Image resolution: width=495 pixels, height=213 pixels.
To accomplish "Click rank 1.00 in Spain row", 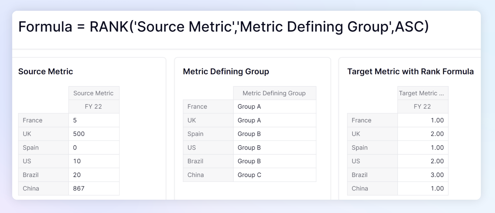I will pyautogui.click(x=423, y=147).
